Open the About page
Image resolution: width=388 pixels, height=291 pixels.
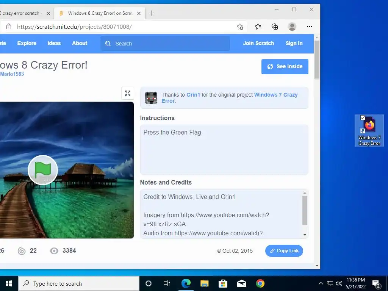(x=80, y=43)
